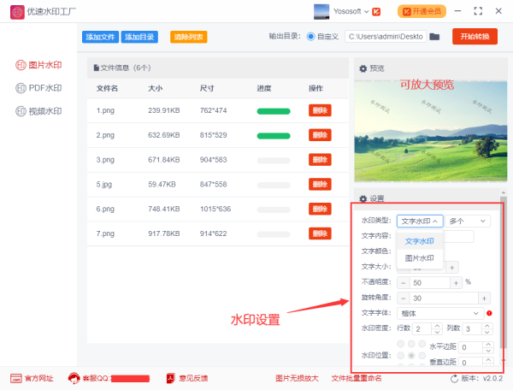This screenshot has height=390, width=513.
Task: Click the 版本 version refresh icon
Action: tap(453, 378)
